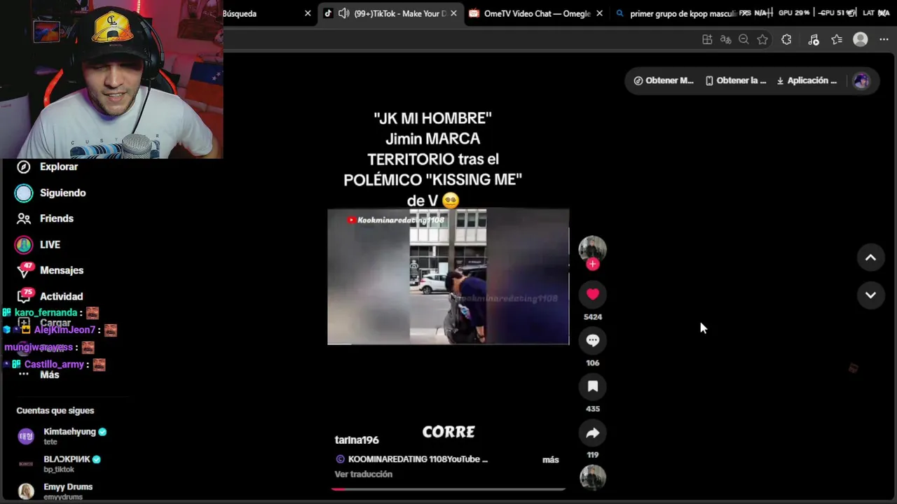Switch to Búsqueda tab
This screenshot has width=897, height=504.
(240, 13)
